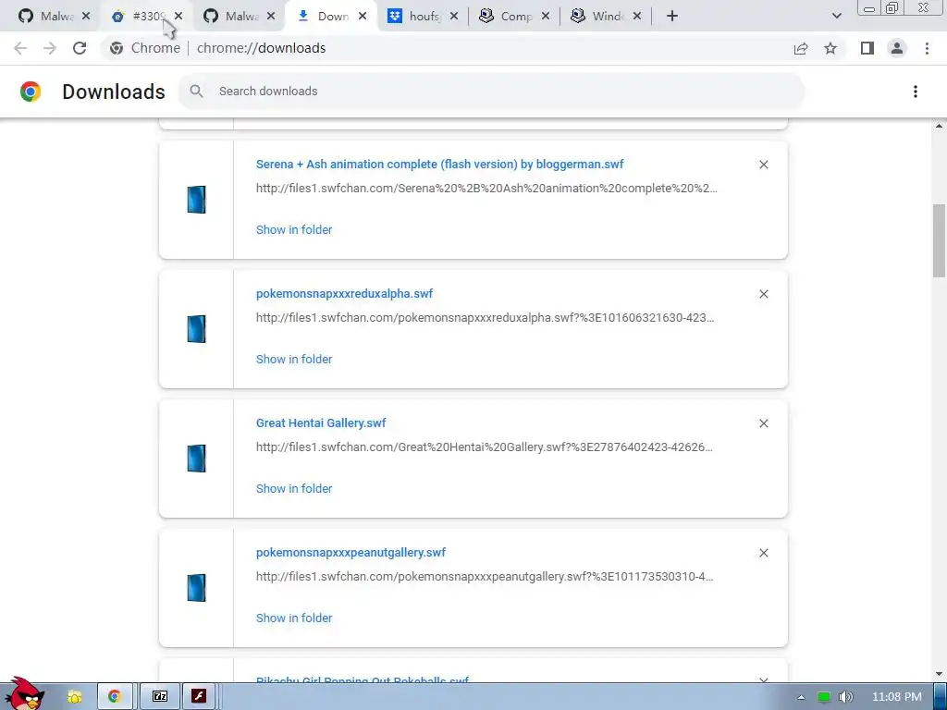Close the Dropbox houfs tab

(x=454, y=17)
